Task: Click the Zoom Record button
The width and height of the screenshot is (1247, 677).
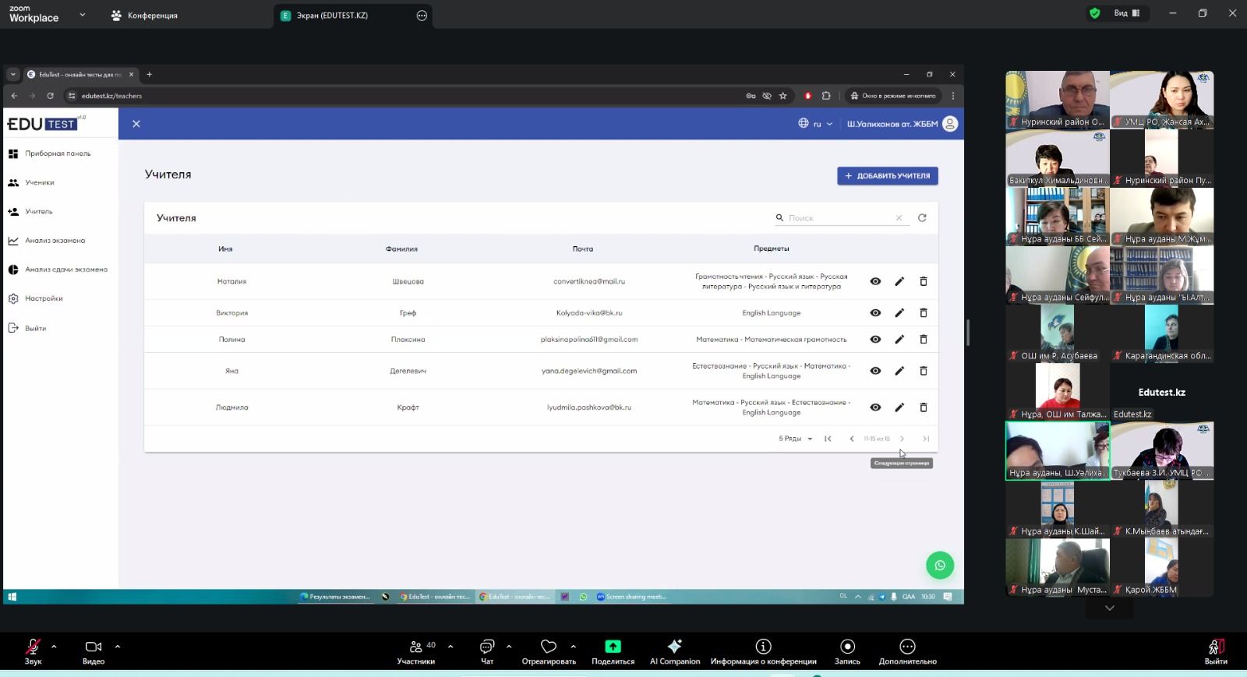Action: [847, 651]
